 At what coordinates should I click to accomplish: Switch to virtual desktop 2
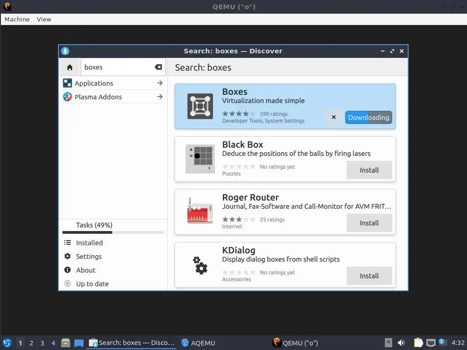(31, 343)
